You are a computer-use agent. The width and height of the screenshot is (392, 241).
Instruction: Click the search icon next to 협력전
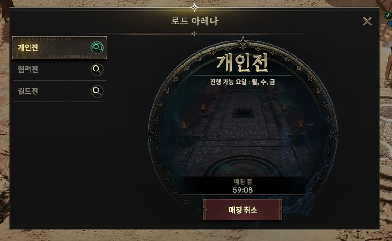click(x=97, y=70)
